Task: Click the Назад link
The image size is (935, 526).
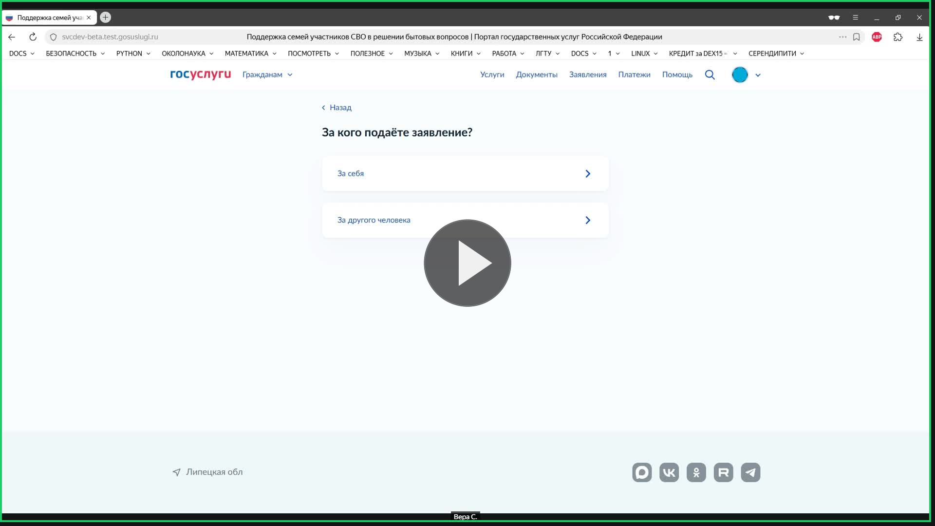Action: pos(337,108)
